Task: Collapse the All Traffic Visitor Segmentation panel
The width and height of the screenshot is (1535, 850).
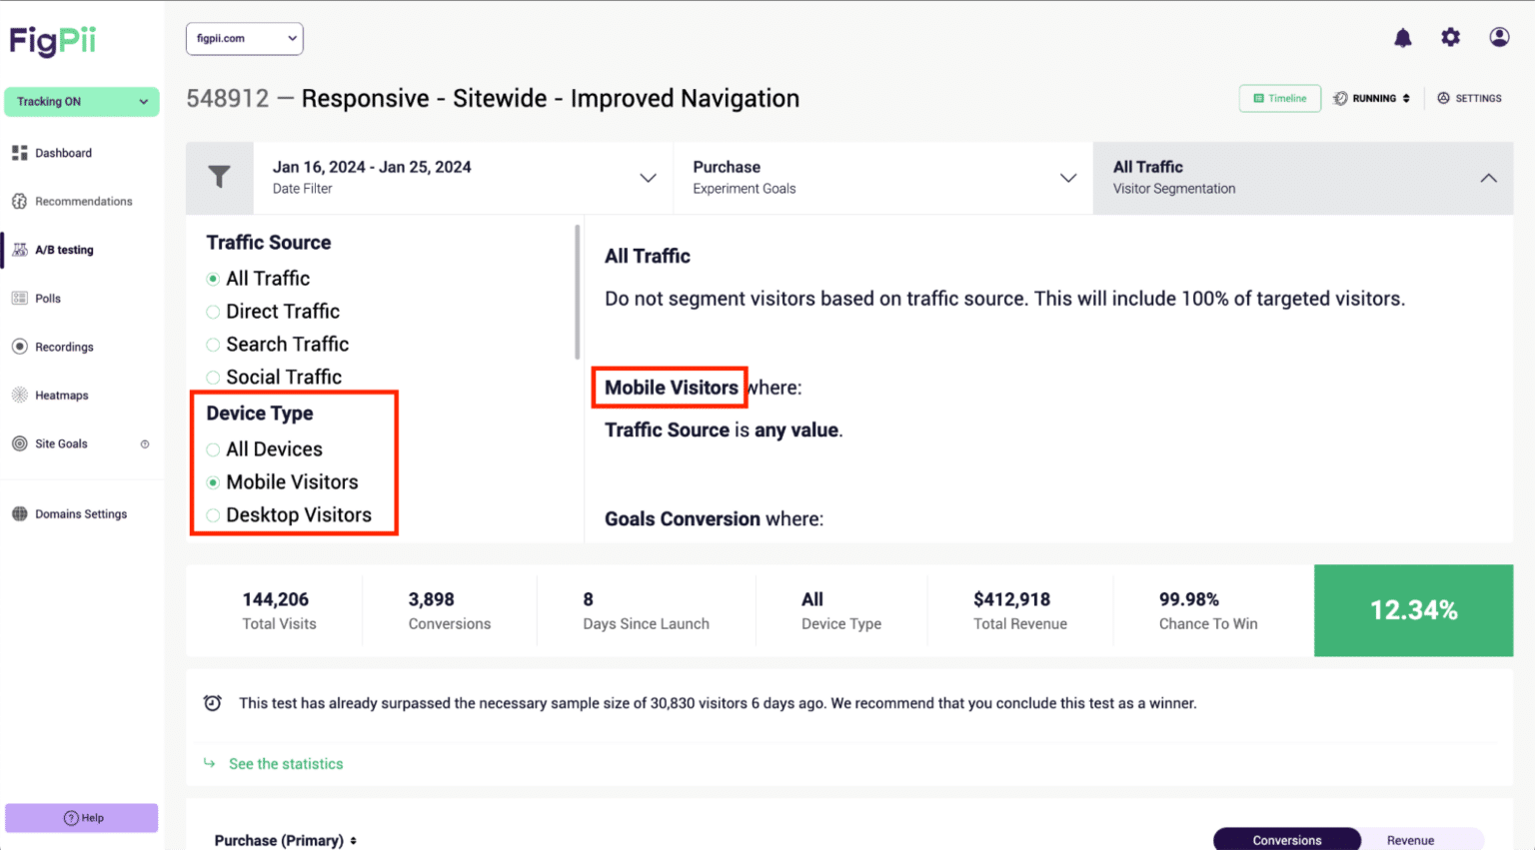Action: [x=1488, y=178]
